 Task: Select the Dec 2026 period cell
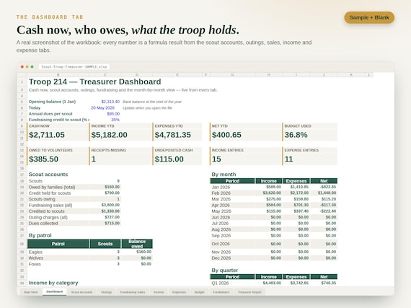point(221,258)
